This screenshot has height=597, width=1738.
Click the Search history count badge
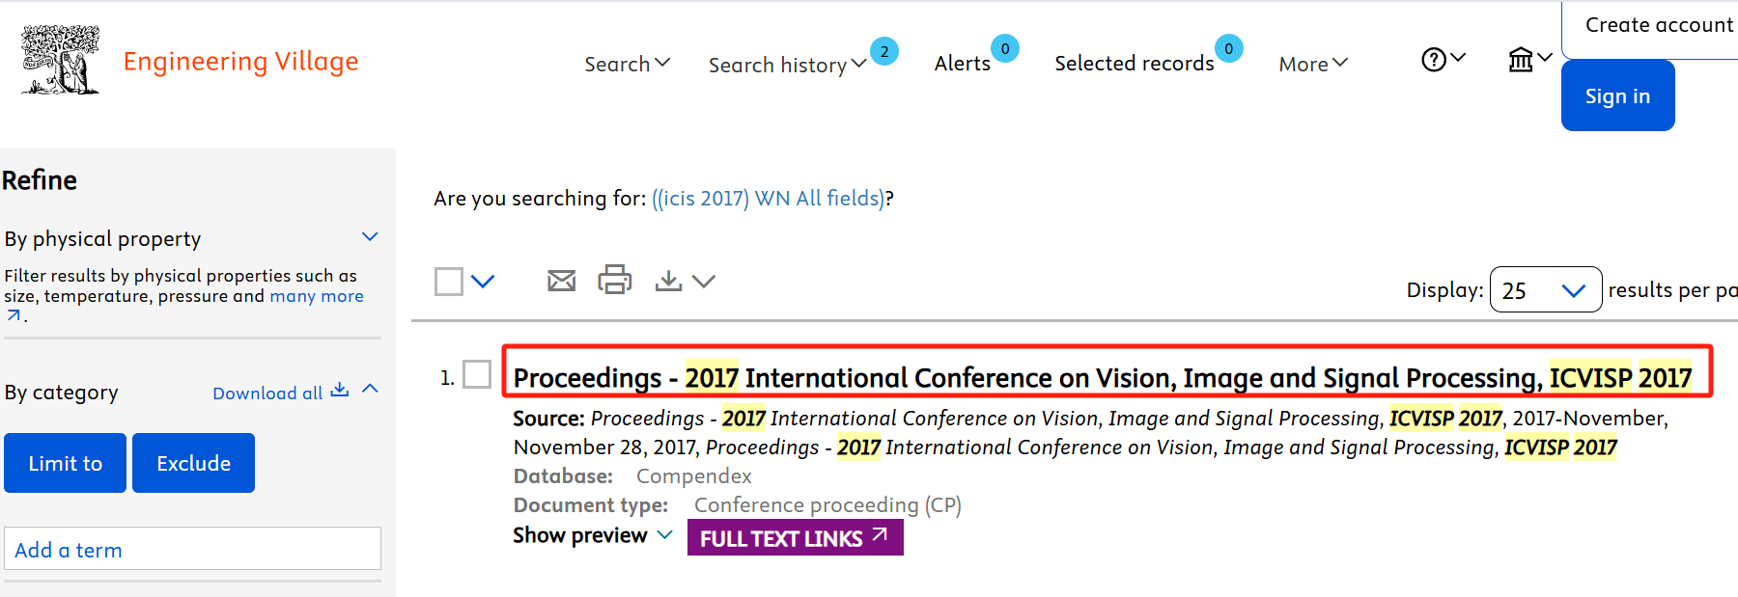883,51
